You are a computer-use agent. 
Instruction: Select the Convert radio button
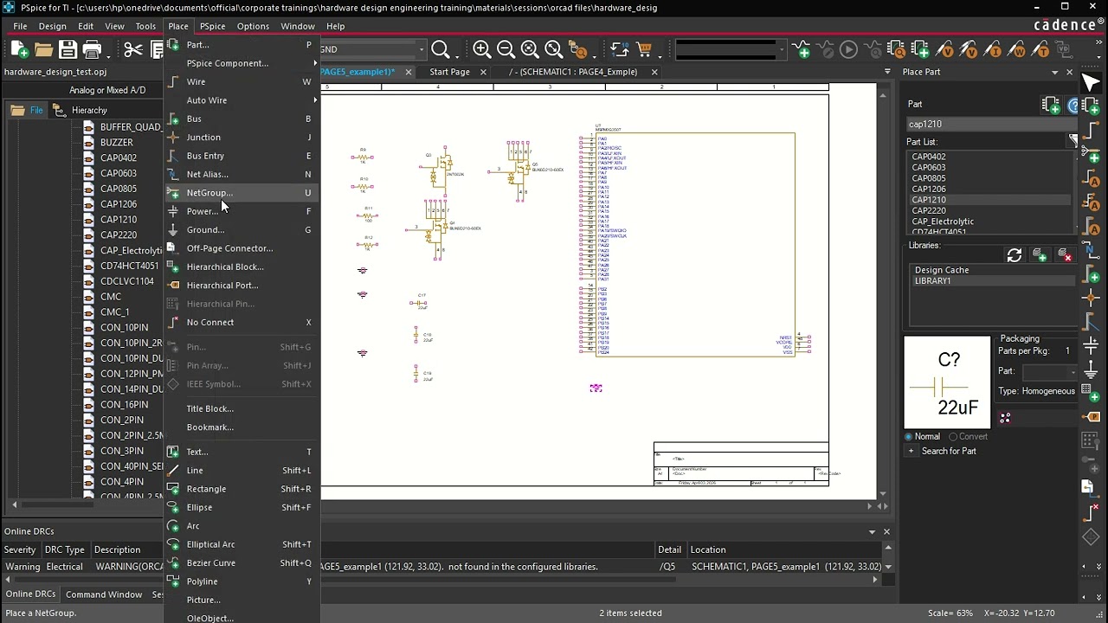[x=953, y=437]
